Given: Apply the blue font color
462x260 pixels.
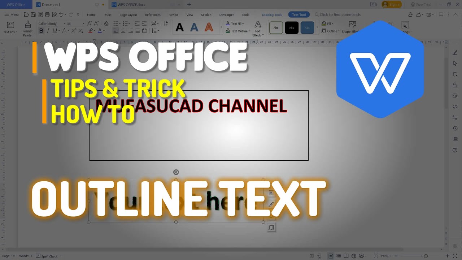Looking at the screenshot, I should point(100,31).
